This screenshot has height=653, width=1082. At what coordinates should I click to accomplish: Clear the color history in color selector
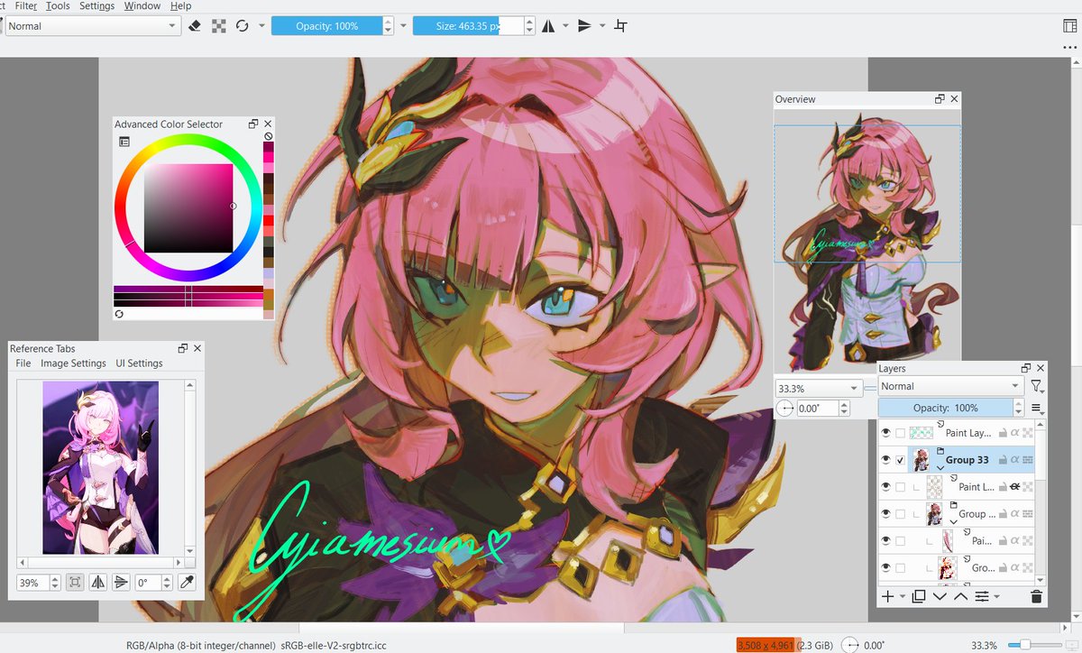[x=268, y=137]
